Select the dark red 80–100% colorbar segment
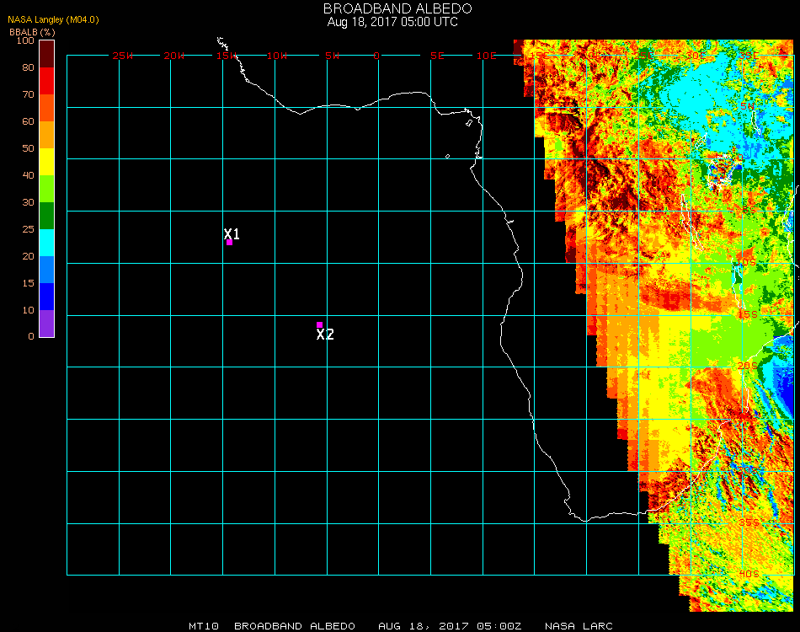800x632 pixels. (x=46, y=54)
